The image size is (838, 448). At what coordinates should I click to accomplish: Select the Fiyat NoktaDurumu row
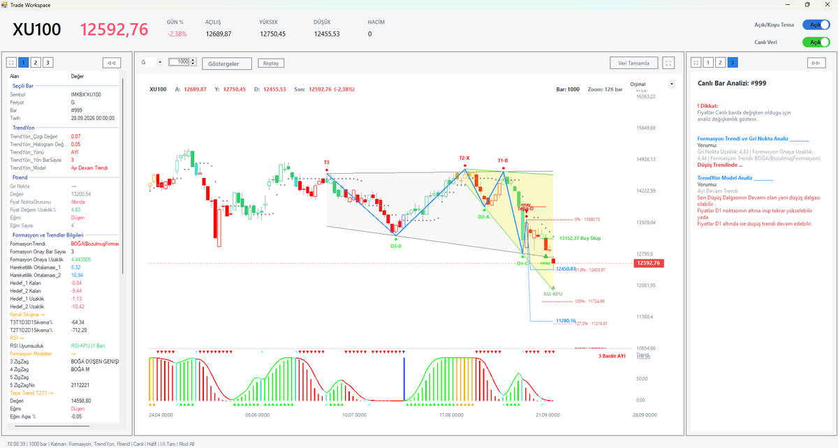click(64, 202)
